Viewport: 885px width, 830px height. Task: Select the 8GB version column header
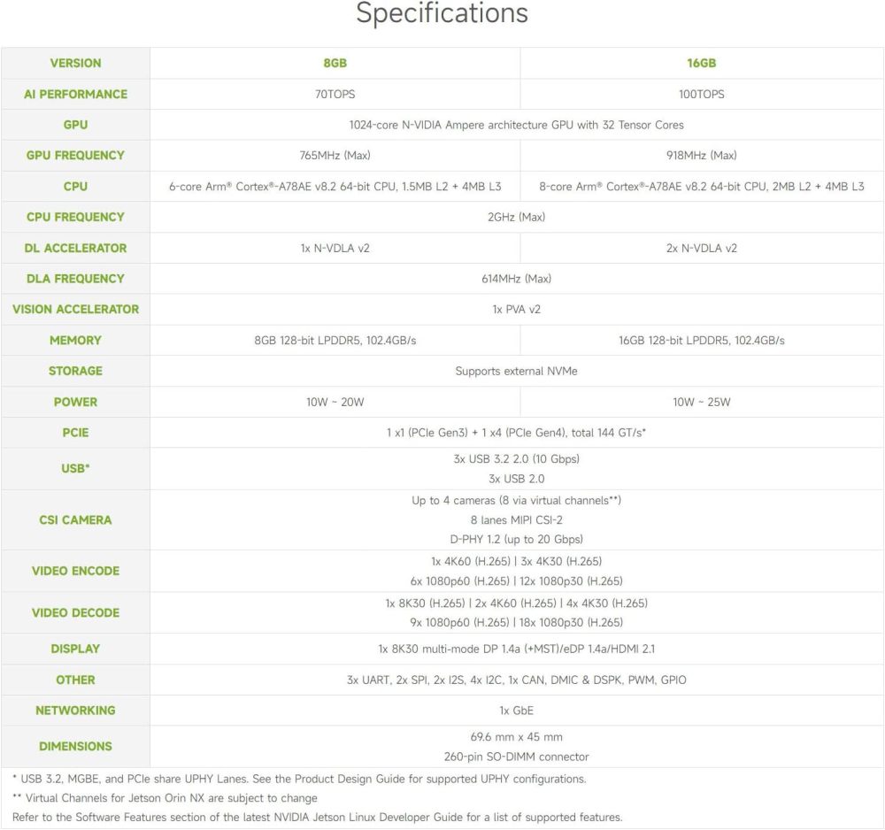335,64
